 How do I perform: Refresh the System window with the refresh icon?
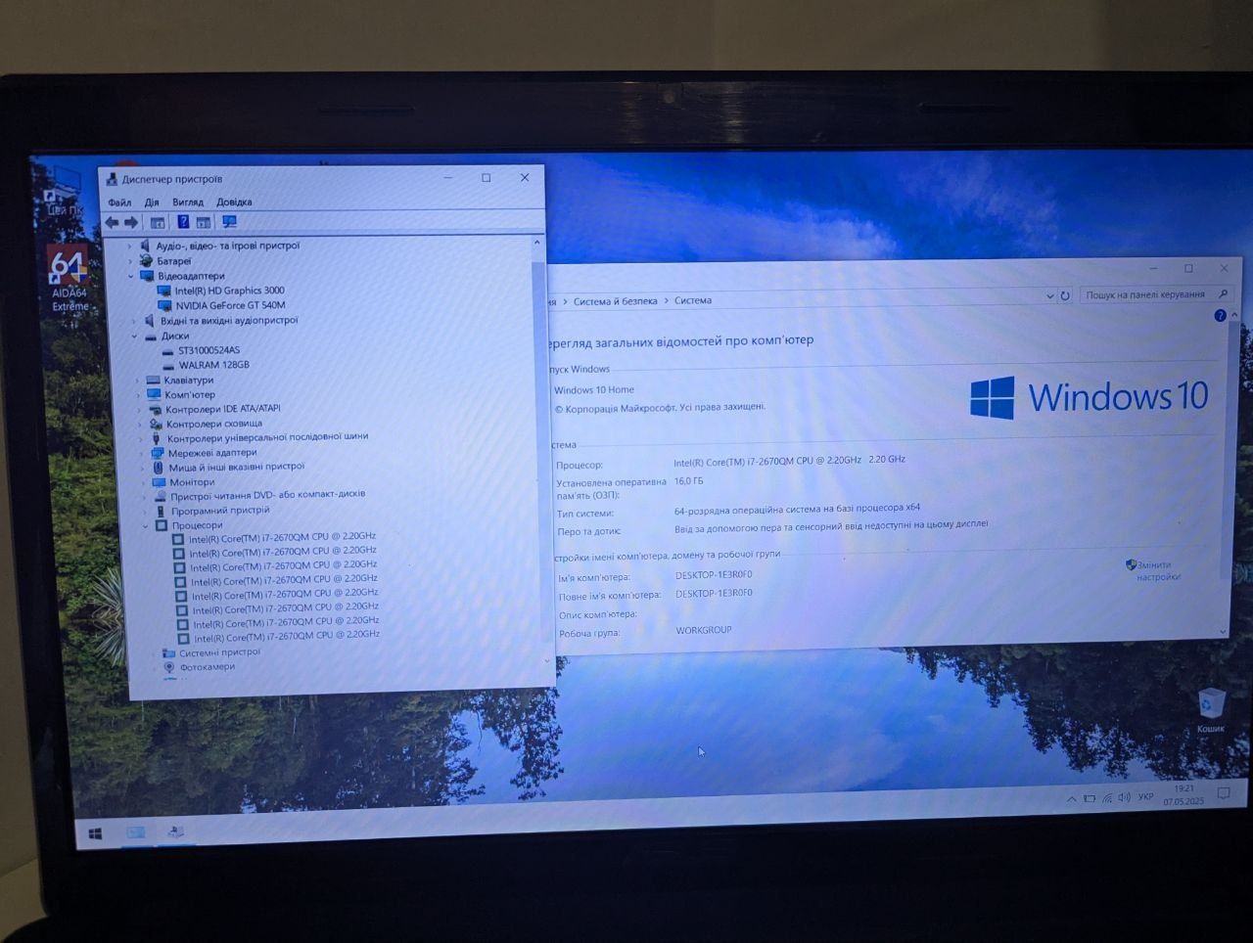(x=1065, y=295)
